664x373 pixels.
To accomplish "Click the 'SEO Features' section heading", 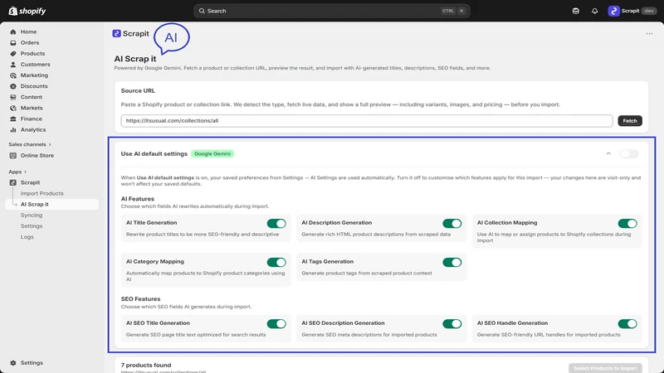I will (140, 299).
